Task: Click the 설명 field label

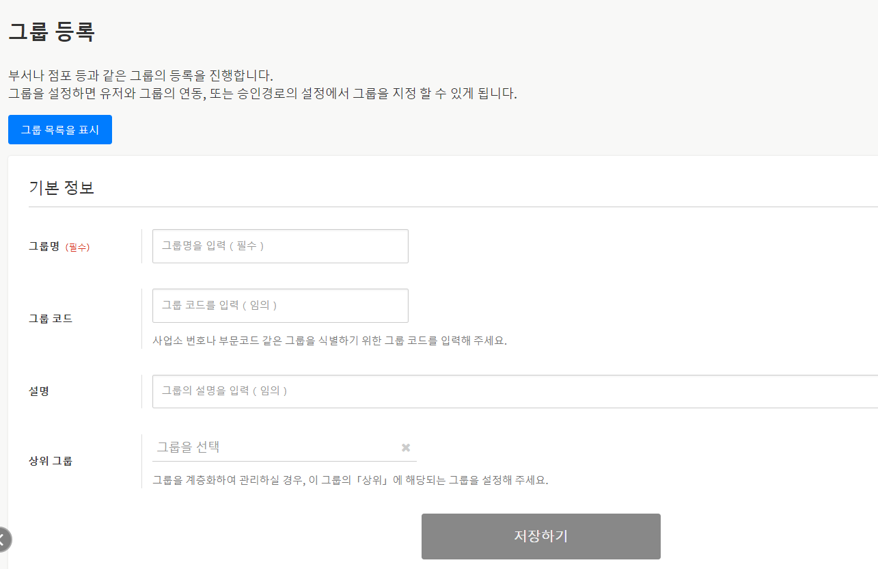Action: pos(39,392)
